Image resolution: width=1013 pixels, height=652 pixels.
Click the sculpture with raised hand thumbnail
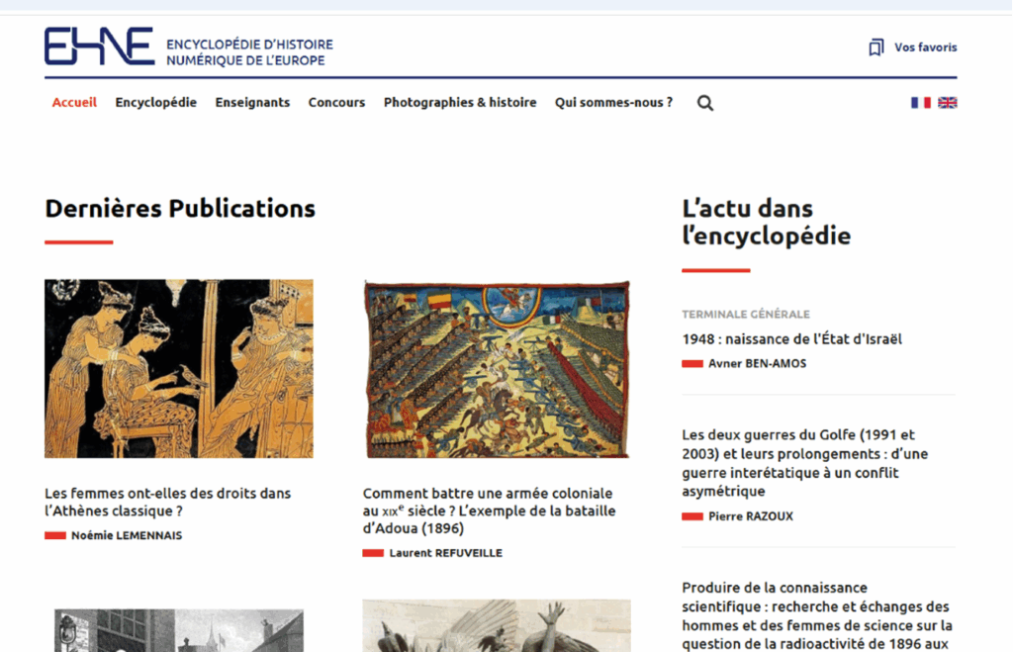tap(497, 625)
